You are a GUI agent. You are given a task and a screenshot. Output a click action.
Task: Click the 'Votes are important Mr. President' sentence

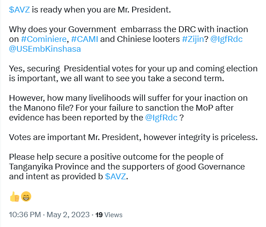coord(133,137)
